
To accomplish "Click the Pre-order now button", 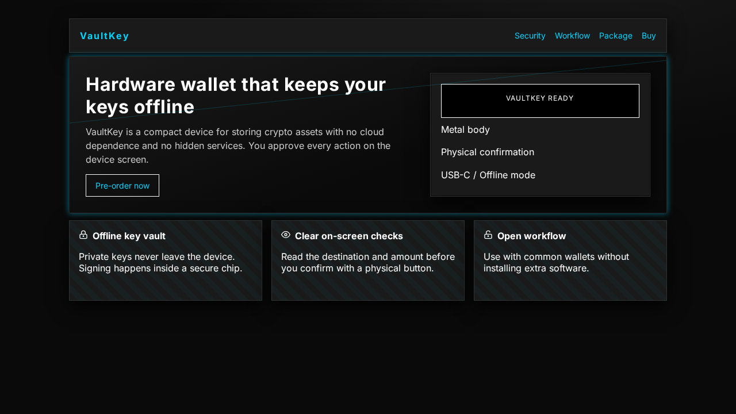I will click(x=122, y=186).
